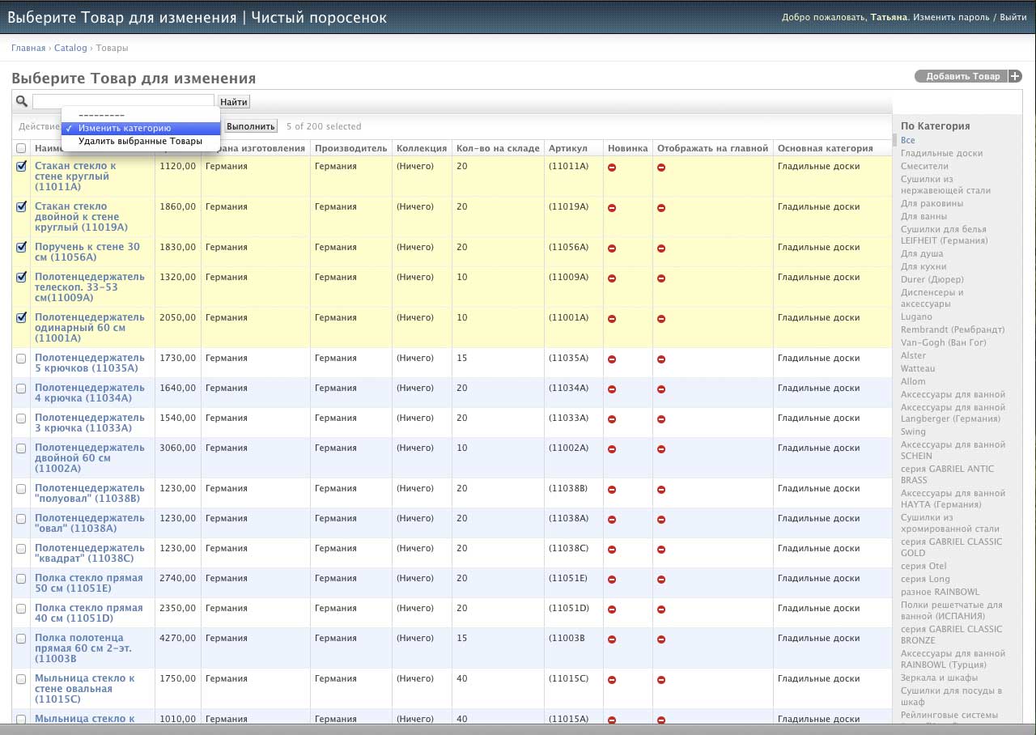Check Полотенцедержатель 5 крючков row
Screen dimensions: 1036x735
coord(21,359)
